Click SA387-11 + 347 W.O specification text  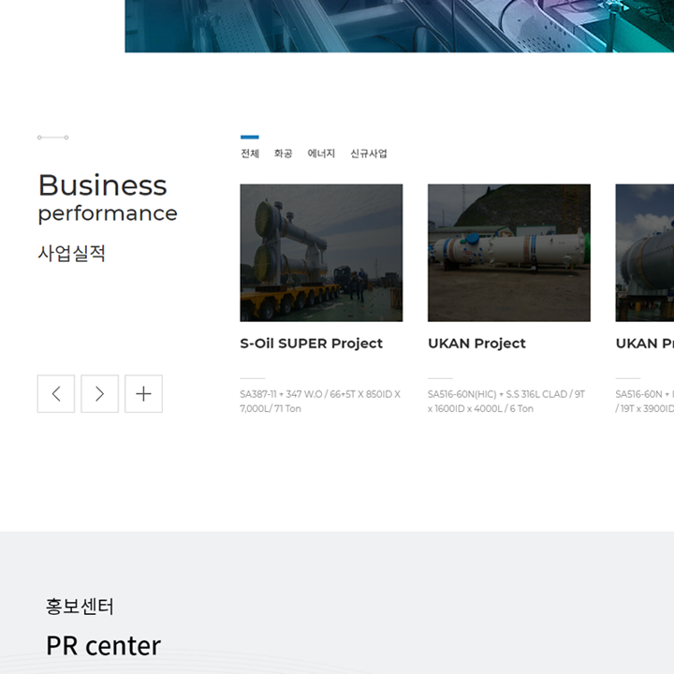pyautogui.click(x=320, y=401)
